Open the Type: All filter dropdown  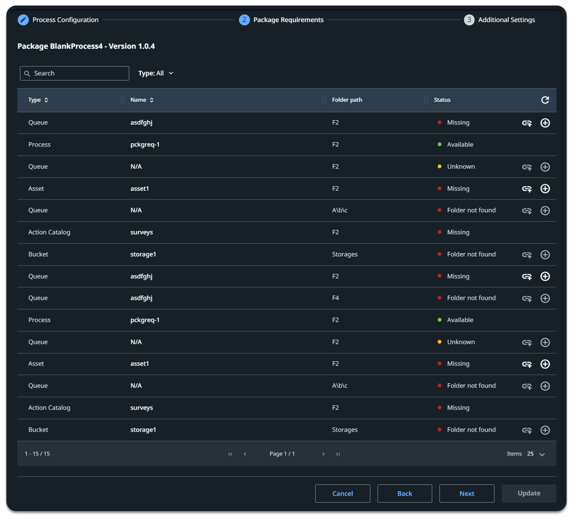click(156, 73)
